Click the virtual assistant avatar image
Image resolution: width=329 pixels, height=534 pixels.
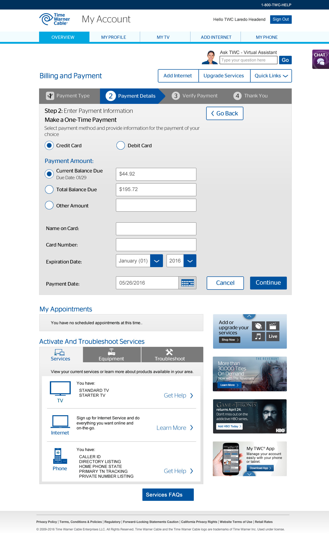click(x=210, y=57)
